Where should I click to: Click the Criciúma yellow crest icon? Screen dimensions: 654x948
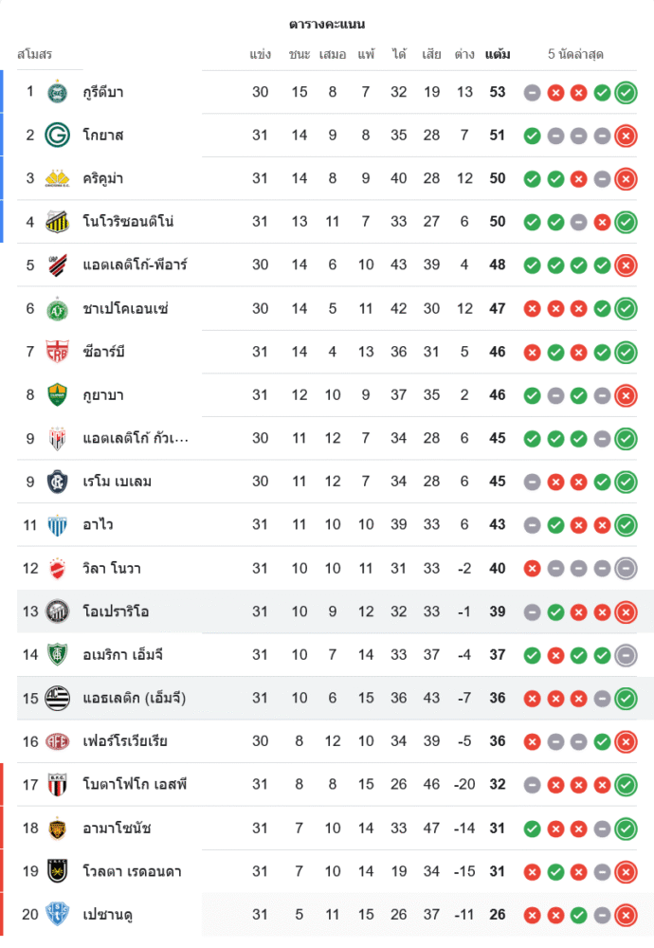58,178
